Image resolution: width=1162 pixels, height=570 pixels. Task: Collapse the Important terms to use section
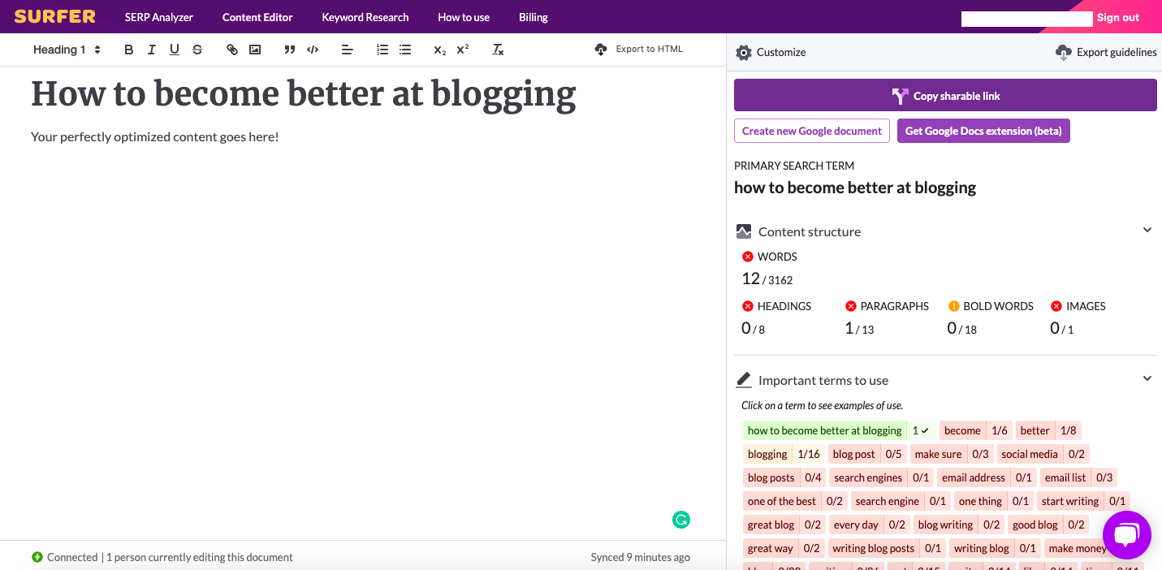click(x=1147, y=378)
